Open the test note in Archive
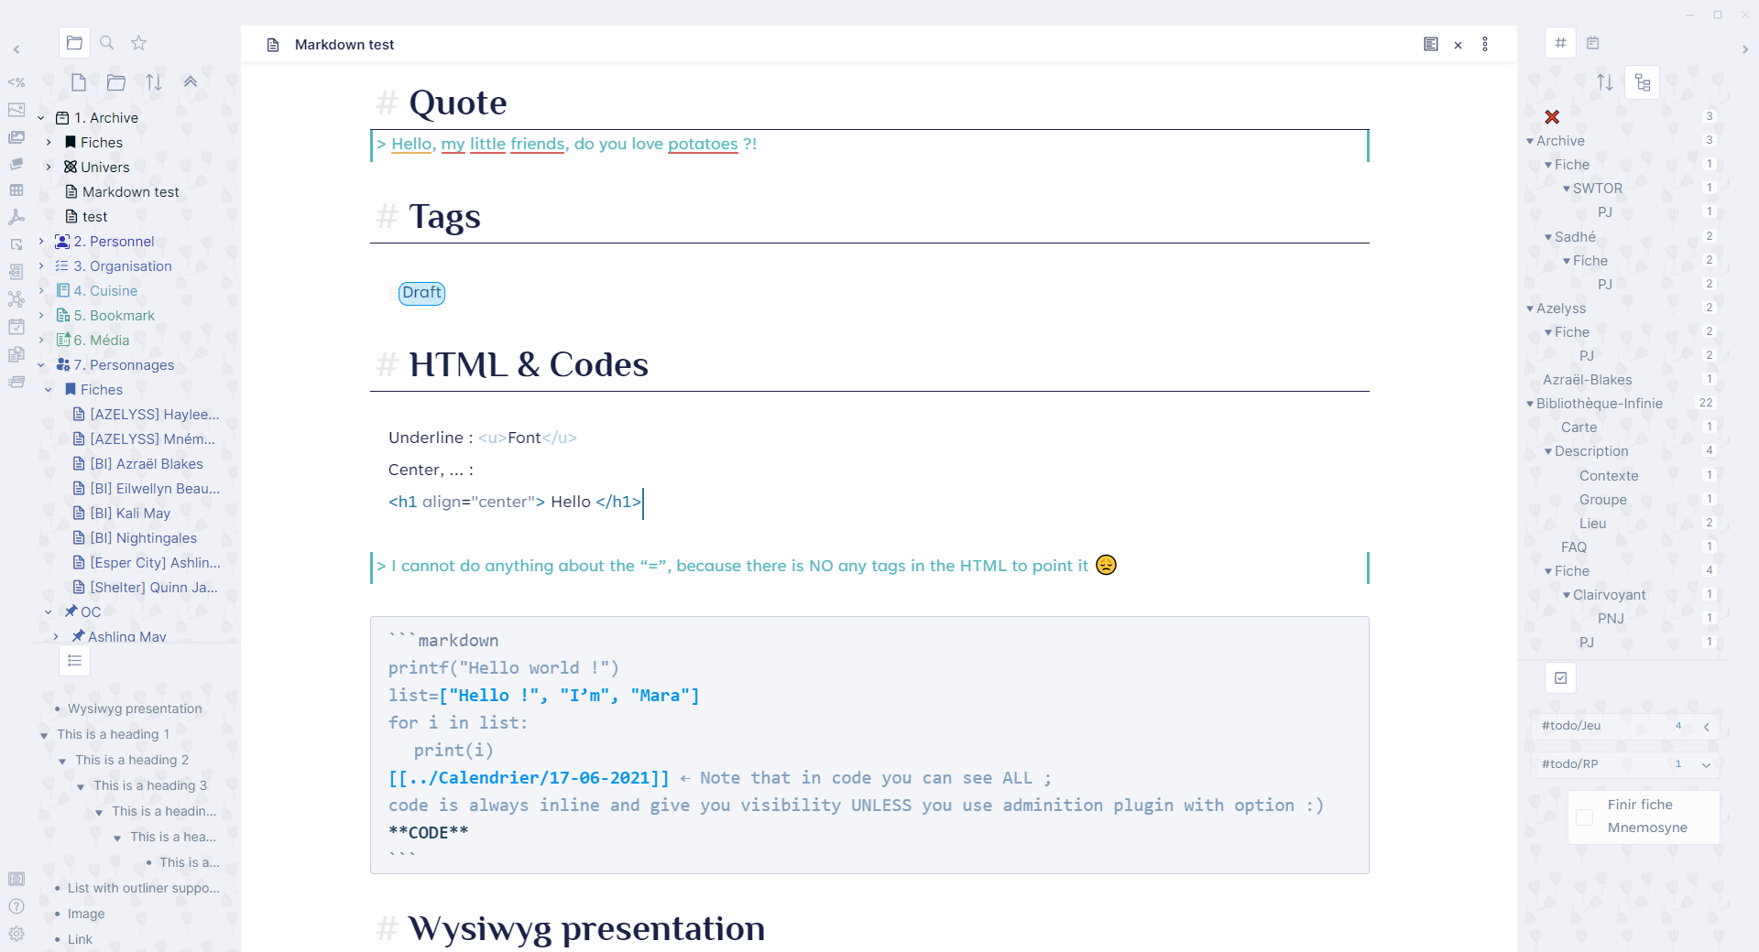The image size is (1759, 952). (x=95, y=217)
